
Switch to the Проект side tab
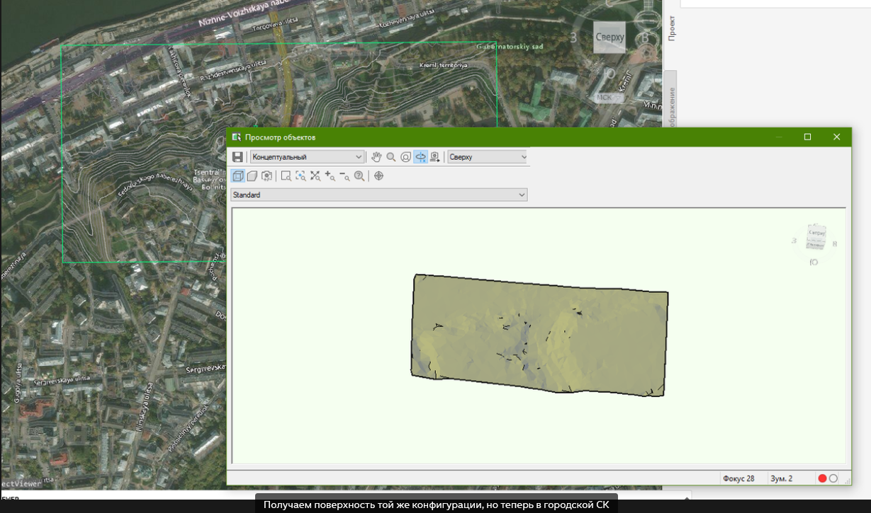pyautogui.click(x=672, y=28)
